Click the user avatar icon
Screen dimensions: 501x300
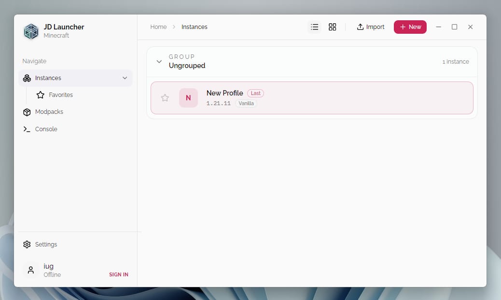tap(31, 270)
